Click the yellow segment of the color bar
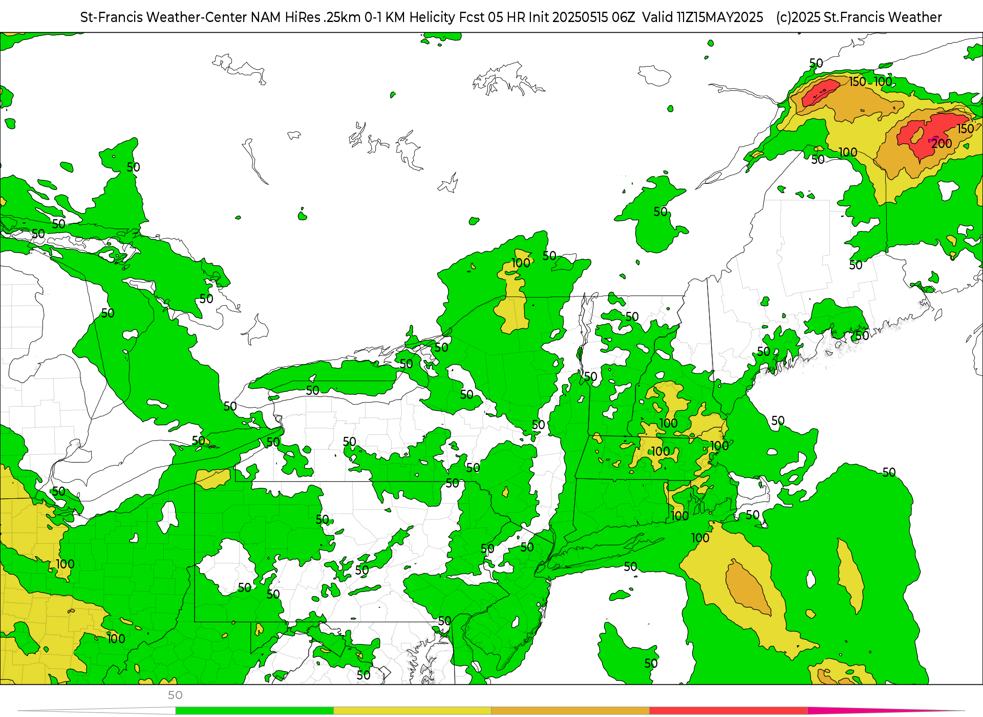This screenshot has width=983, height=717. 412,710
